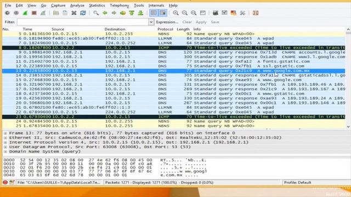Click packet list scrollbar down arrow
Viewport: 351px width, 197px height.
pos(348,126)
